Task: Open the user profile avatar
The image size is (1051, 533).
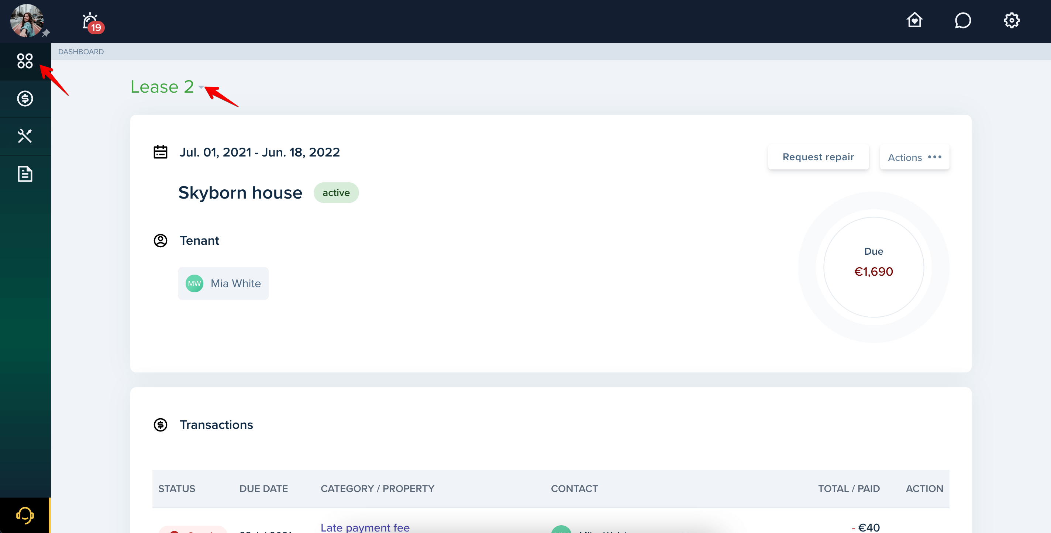Action: click(x=27, y=20)
